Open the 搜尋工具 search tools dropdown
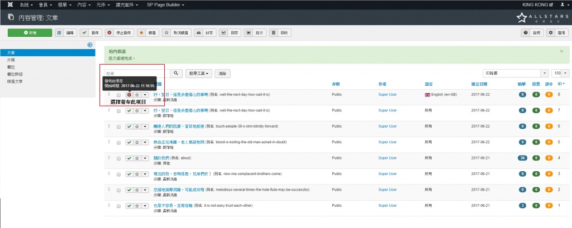 click(x=198, y=73)
